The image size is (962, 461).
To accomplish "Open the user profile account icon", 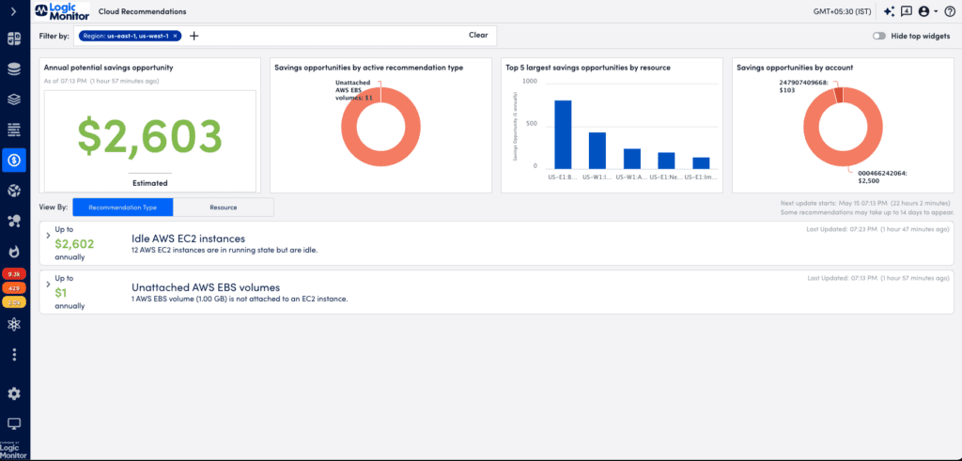I will click(924, 11).
